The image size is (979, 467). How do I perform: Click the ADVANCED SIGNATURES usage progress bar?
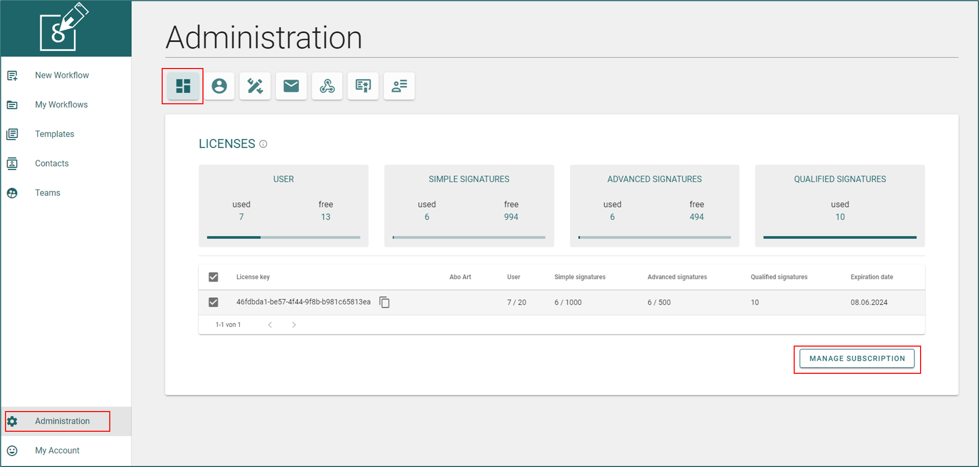tap(655, 237)
